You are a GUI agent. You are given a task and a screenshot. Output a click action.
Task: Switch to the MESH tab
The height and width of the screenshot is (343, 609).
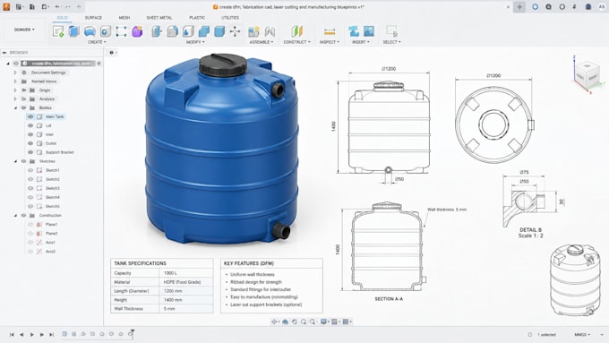(x=124, y=18)
